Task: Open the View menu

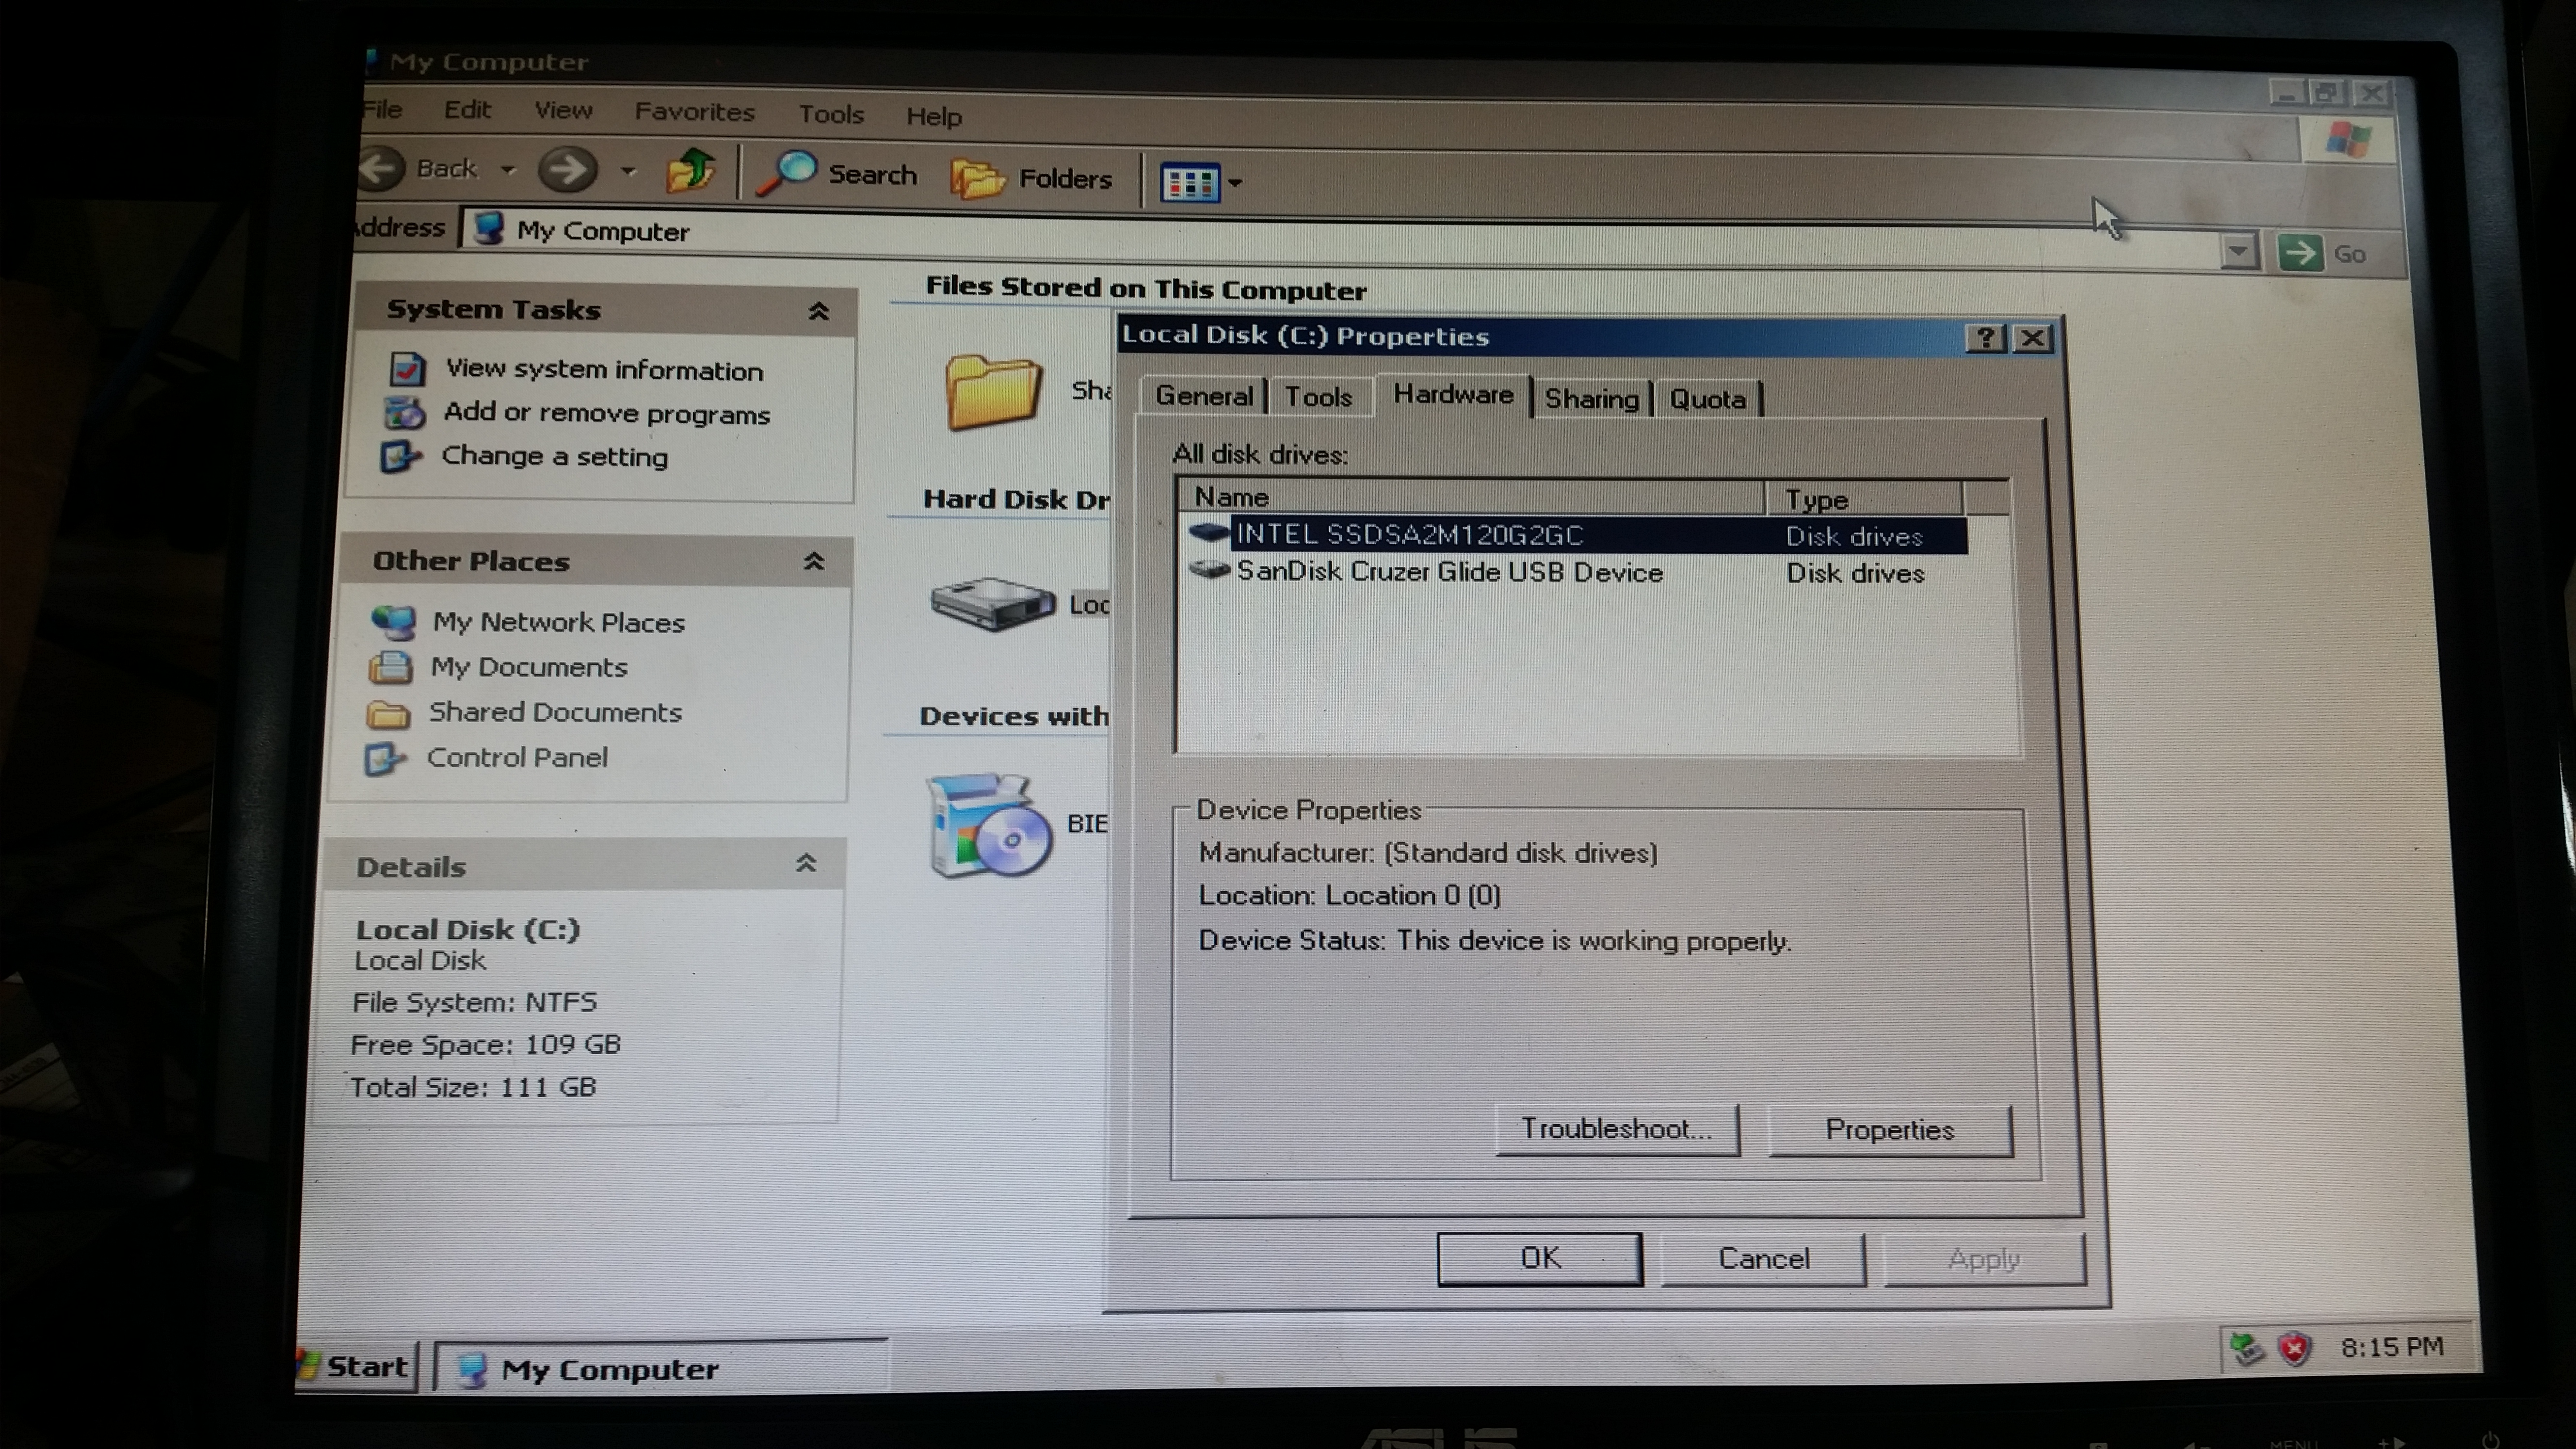Action: [x=563, y=111]
